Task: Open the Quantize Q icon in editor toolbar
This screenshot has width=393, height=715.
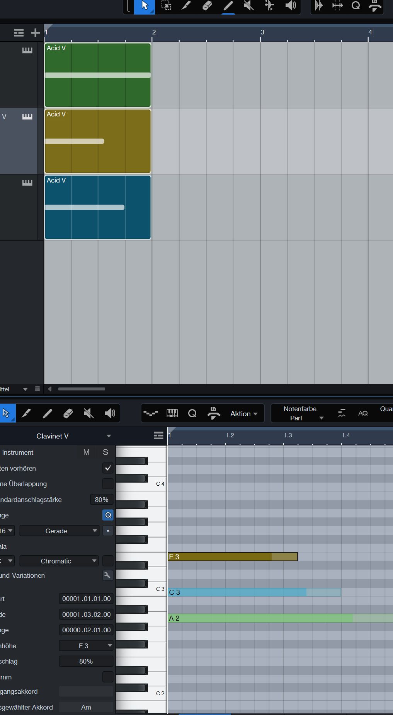Action: (192, 413)
